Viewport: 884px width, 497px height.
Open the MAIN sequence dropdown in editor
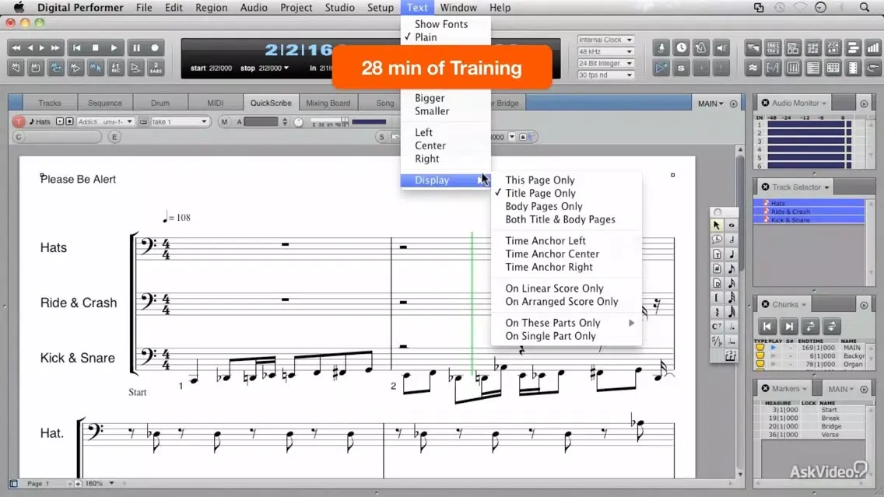coord(710,103)
